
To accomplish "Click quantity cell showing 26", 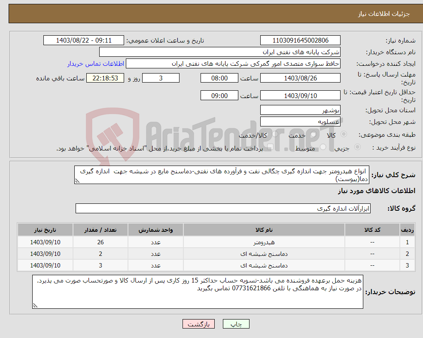I will 100,242.
